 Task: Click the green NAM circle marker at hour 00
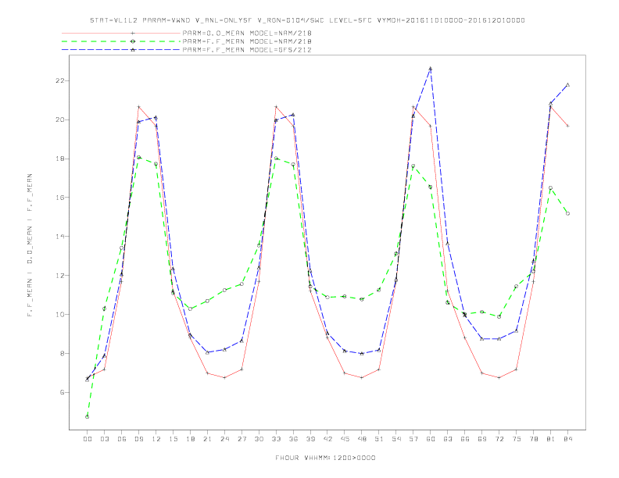(x=88, y=417)
